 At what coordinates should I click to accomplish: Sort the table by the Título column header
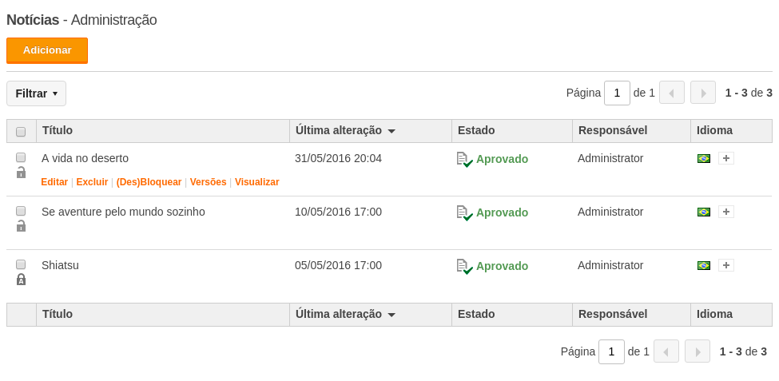tap(58, 131)
